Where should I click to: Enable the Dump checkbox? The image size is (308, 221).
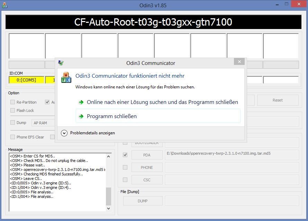12,123
